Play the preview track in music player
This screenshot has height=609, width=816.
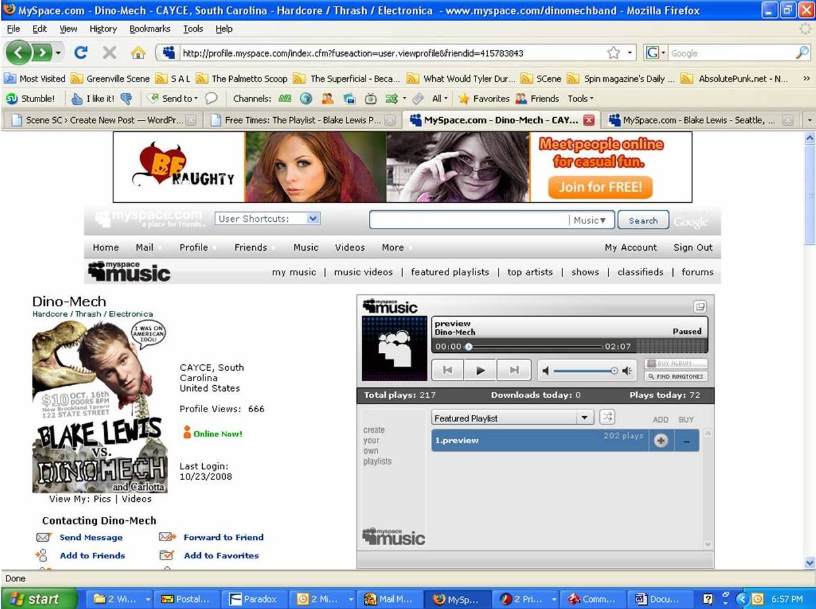481,371
